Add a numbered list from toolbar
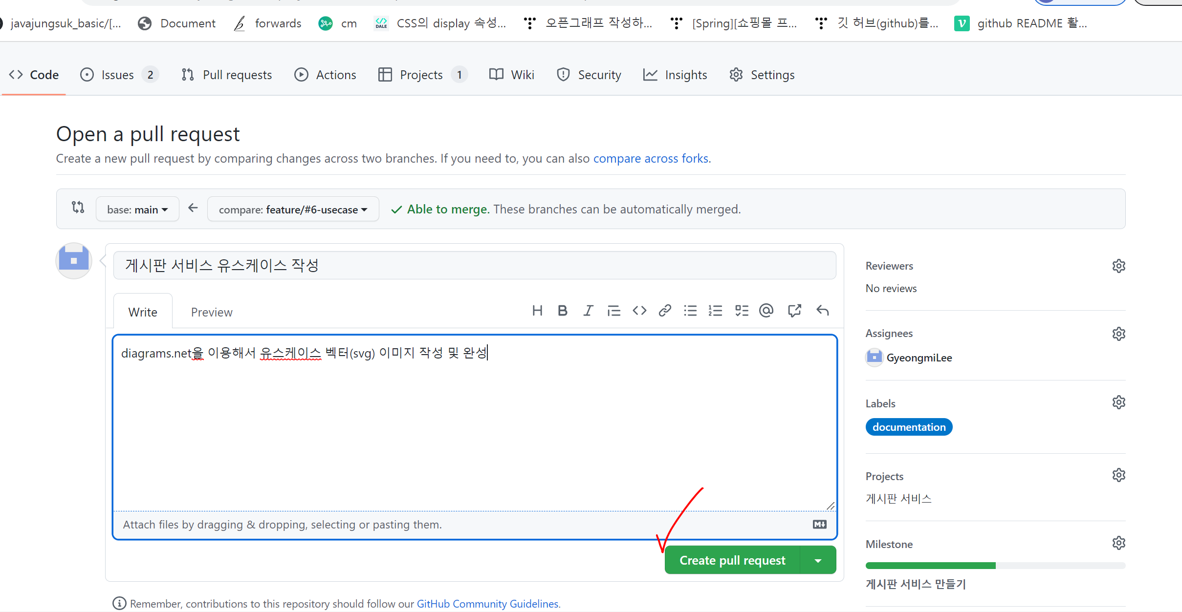This screenshot has width=1182, height=612. (x=715, y=311)
